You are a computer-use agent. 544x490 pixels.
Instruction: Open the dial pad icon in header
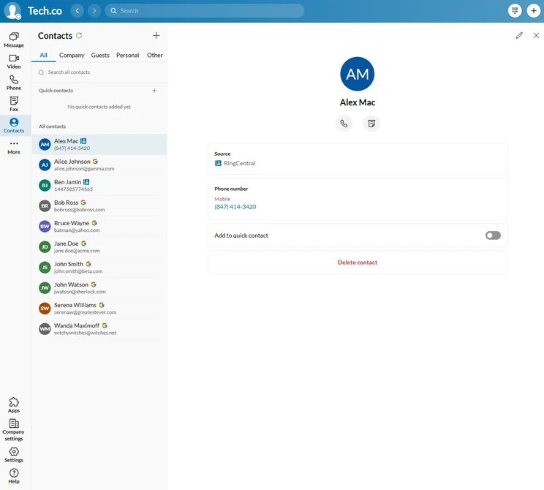tap(515, 10)
